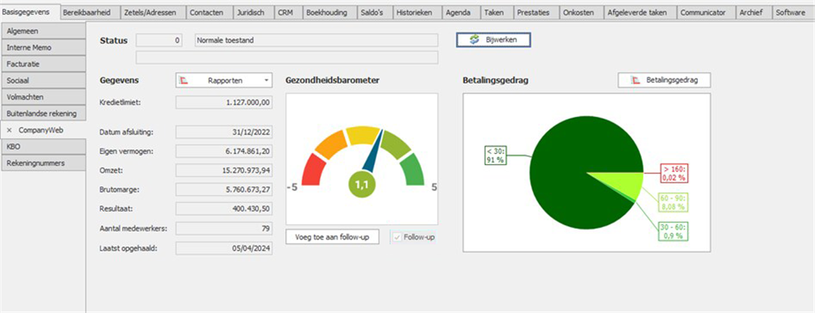Select the Normale toestand status field
815x313 pixels.
coord(316,41)
